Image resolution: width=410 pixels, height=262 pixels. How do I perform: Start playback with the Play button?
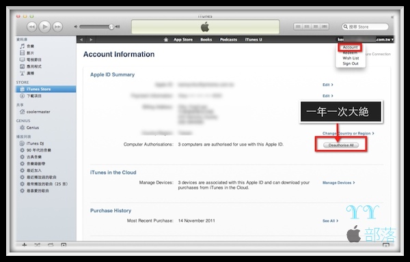pyautogui.click(x=44, y=27)
